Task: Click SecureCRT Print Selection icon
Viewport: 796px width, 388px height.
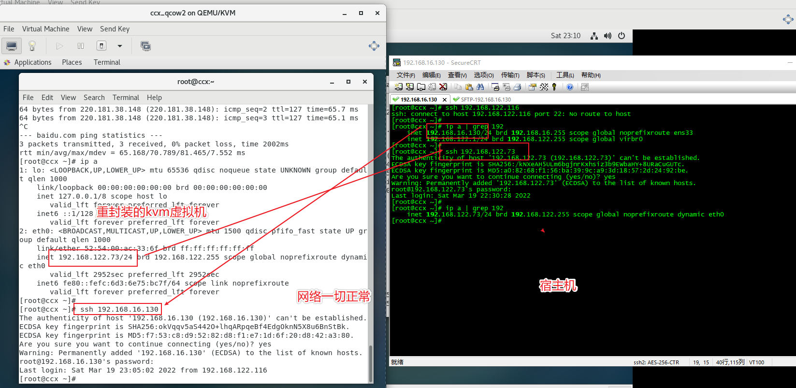Action: 507,87
